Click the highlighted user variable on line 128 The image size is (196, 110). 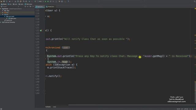pos(66,48)
